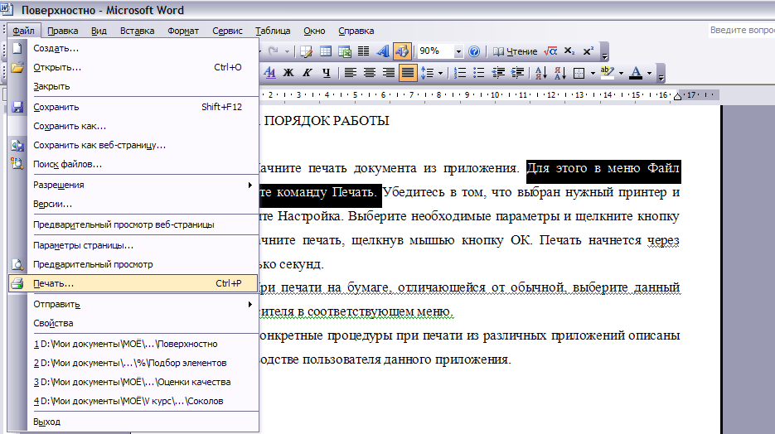Apply bulleted list formatting
775x434 pixels.
click(479, 73)
